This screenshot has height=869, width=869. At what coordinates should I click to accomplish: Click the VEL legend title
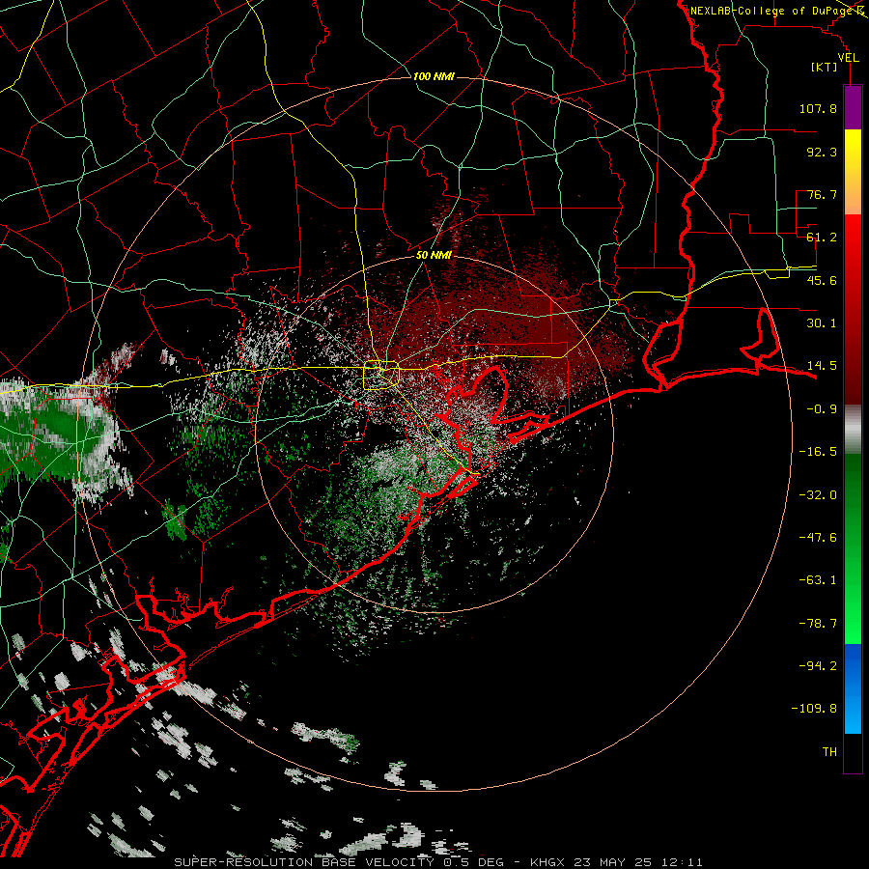coord(848,58)
